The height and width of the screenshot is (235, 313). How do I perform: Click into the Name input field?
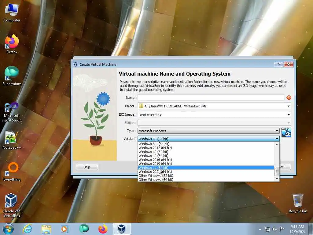click(211, 98)
